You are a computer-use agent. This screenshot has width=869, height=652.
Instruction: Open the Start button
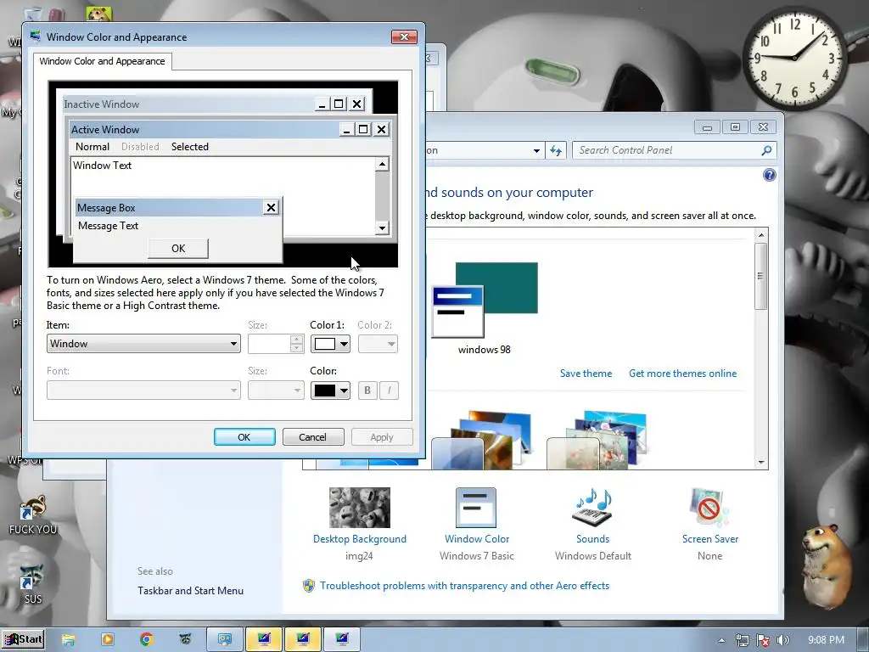coord(22,639)
